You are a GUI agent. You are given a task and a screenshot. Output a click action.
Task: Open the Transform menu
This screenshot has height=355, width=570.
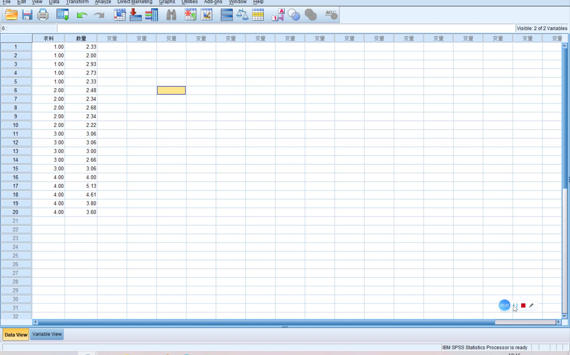77,2
